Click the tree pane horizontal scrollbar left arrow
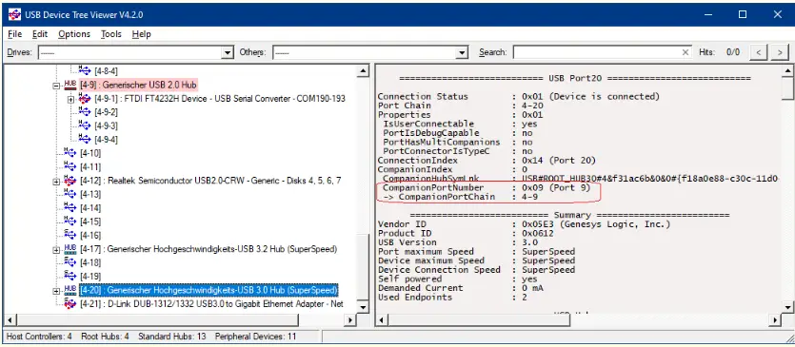Screen dimensions: 795x347 [10, 319]
